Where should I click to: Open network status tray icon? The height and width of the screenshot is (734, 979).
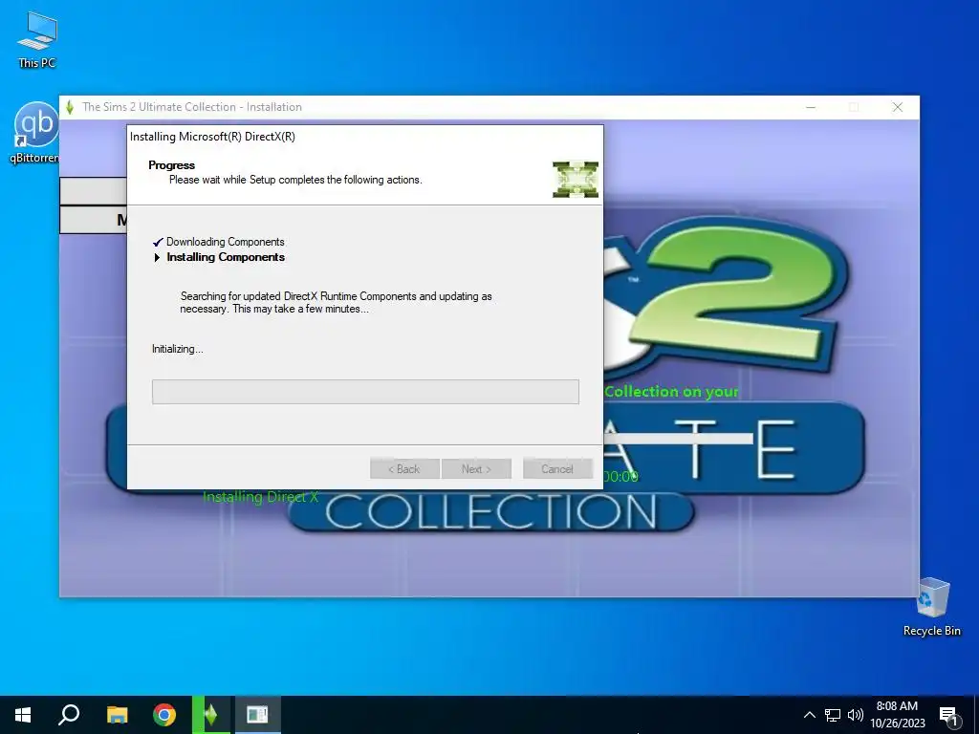[x=833, y=715]
